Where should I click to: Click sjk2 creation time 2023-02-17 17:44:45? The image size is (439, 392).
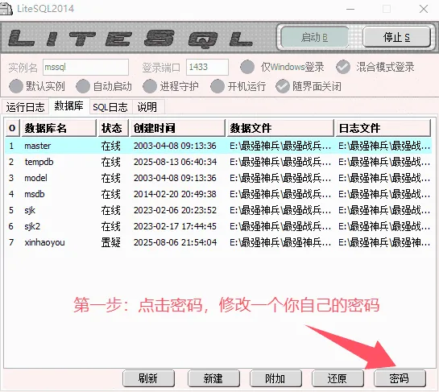point(175,226)
